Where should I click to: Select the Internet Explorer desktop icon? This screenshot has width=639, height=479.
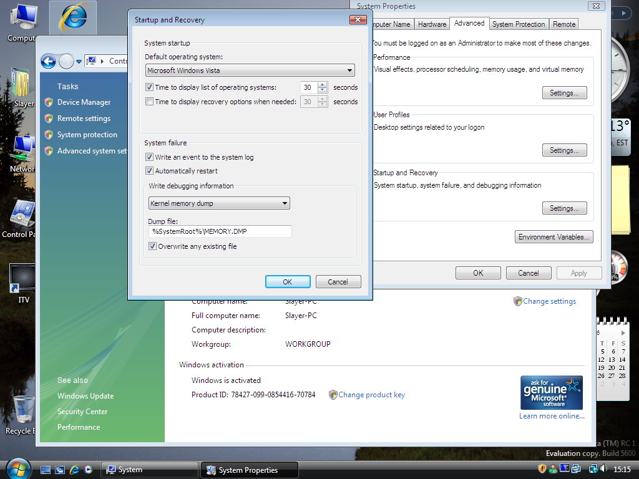click(73, 17)
